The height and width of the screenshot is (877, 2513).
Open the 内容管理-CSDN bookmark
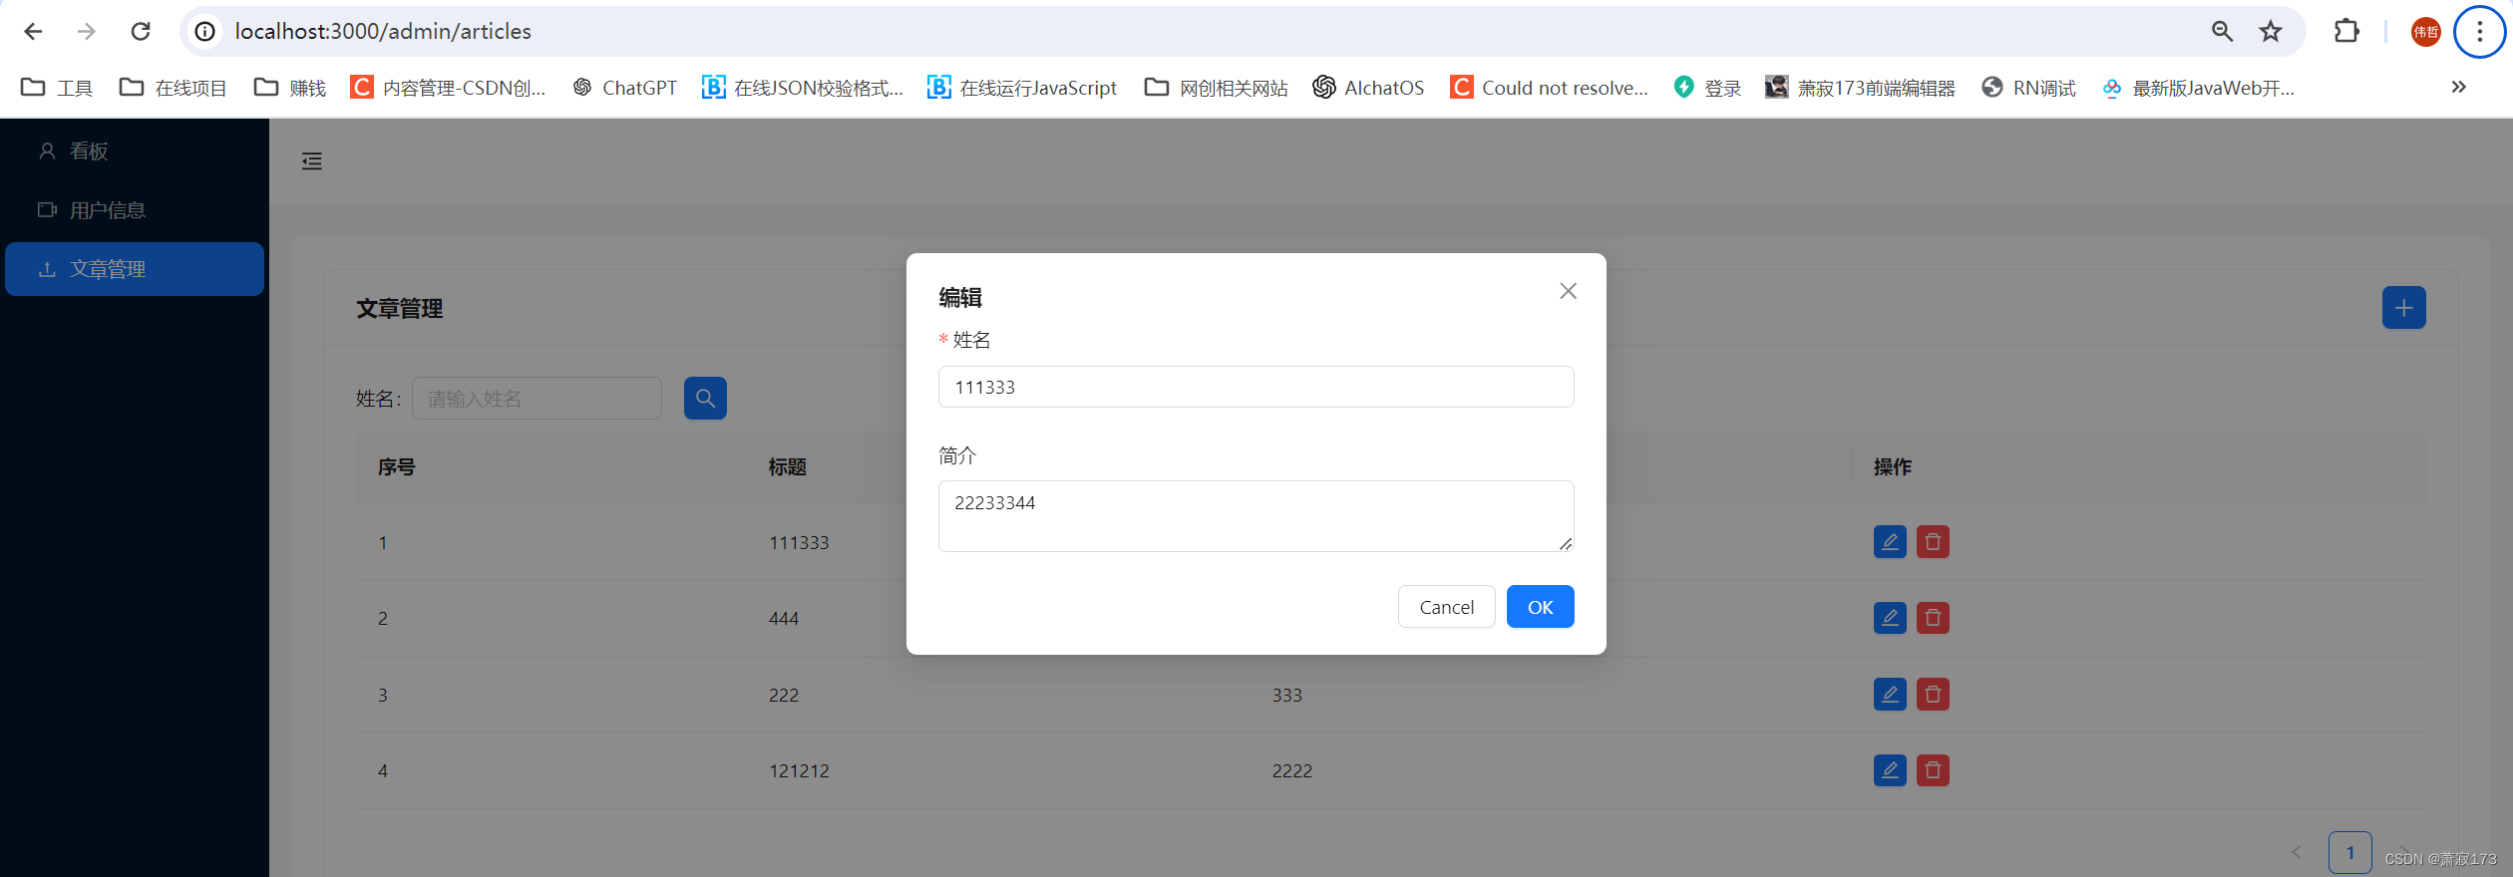[448, 88]
